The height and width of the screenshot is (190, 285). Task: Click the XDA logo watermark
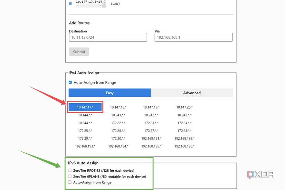[x=260, y=174]
